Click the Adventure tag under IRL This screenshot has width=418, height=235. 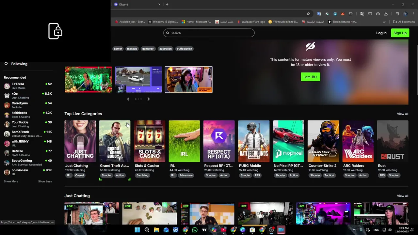[186, 175]
